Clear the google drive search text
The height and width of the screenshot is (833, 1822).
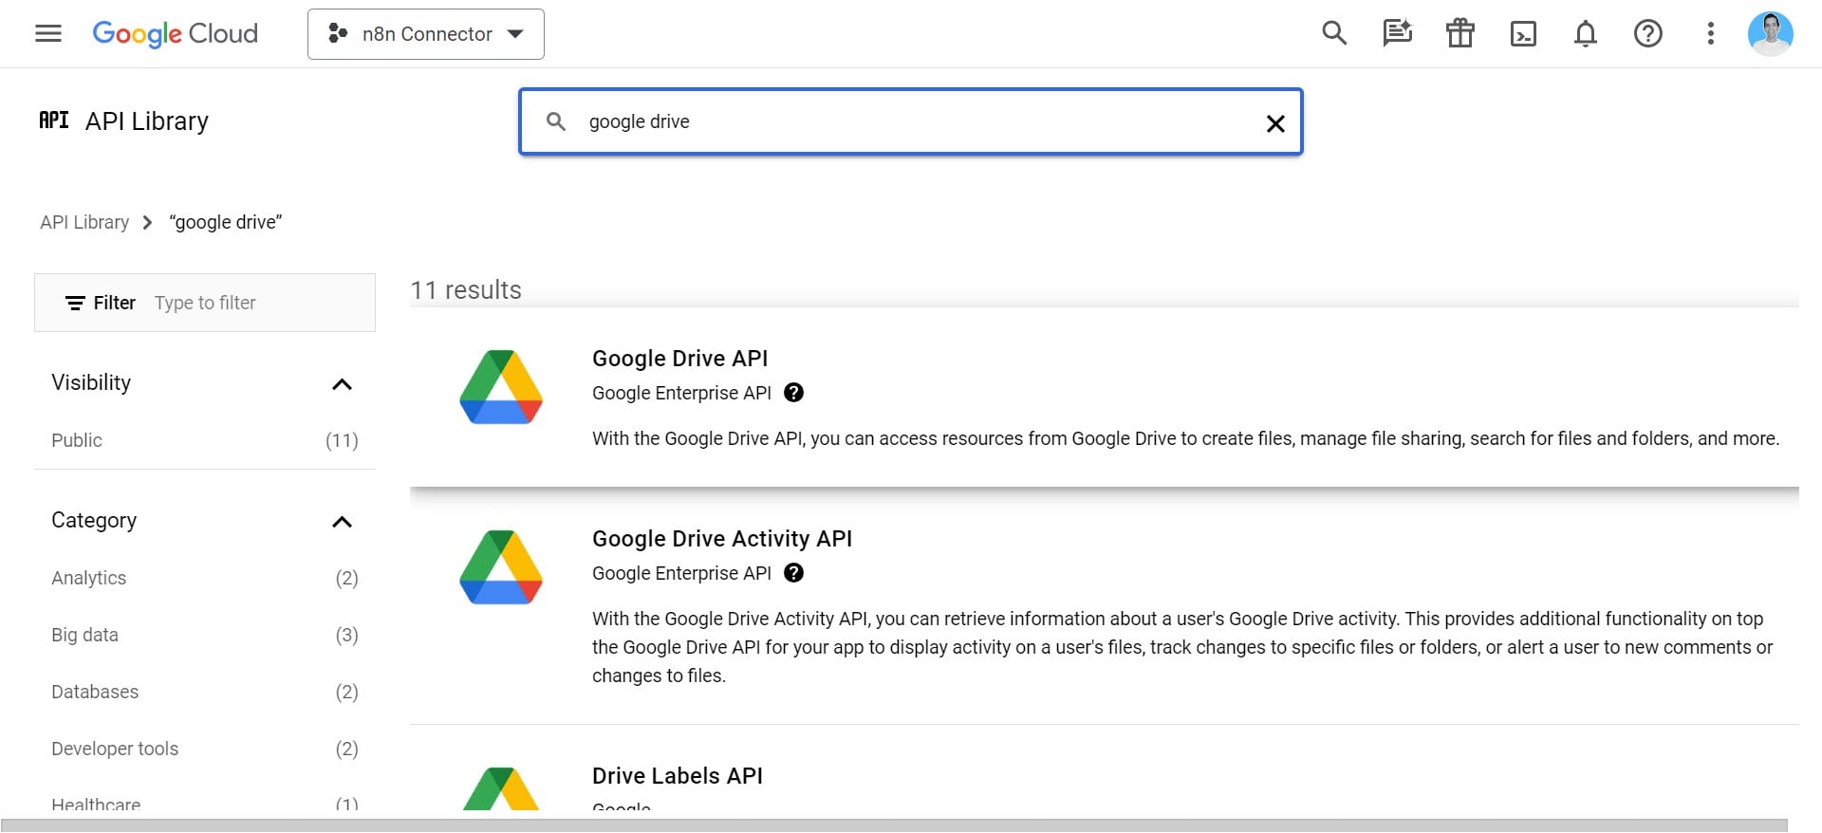pyautogui.click(x=1275, y=122)
